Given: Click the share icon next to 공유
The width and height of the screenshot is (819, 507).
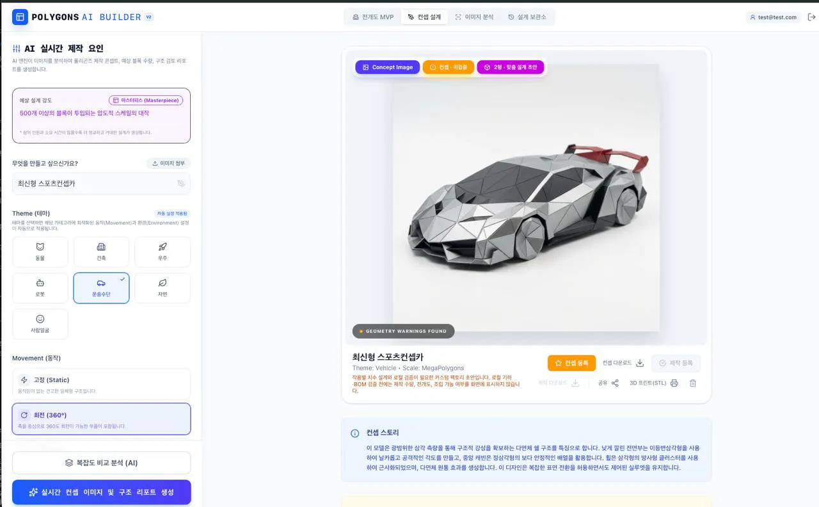Looking at the screenshot, I should [x=615, y=383].
